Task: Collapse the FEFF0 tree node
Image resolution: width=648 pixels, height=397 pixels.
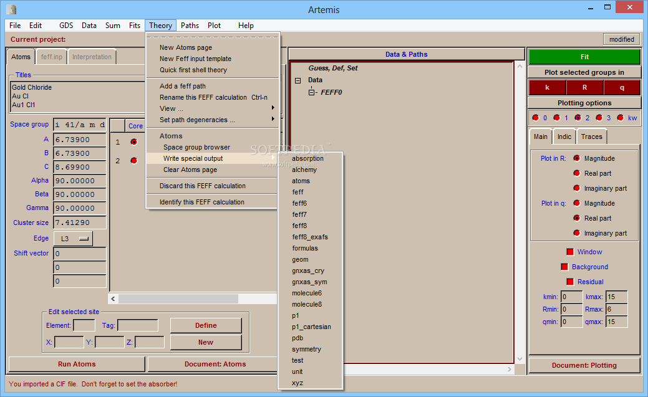Action: (x=312, y=92)
